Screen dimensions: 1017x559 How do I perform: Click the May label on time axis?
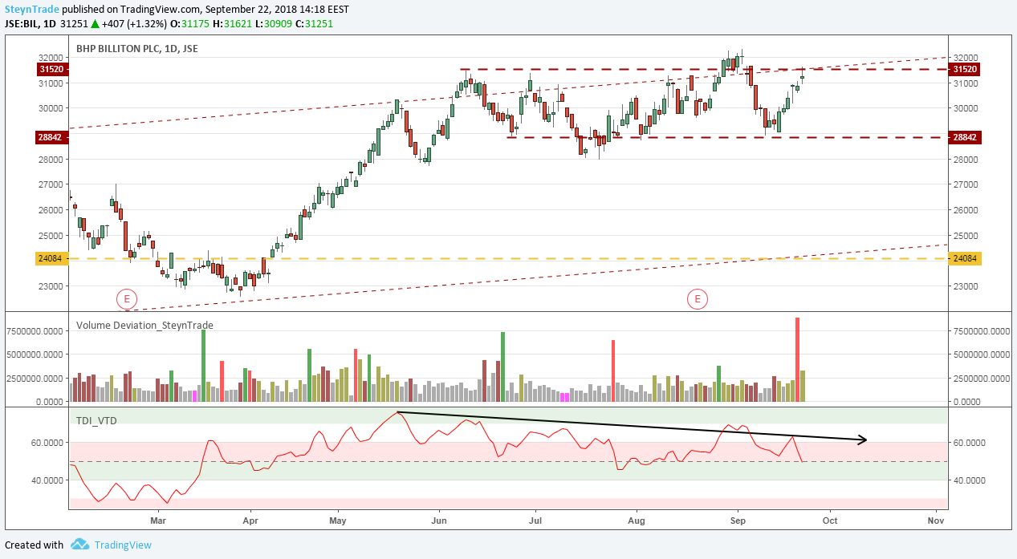[338, 521]
